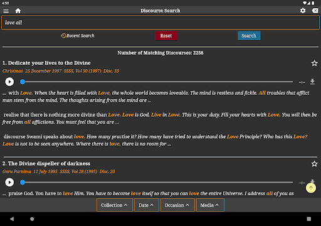Image resolution: width=321 pixels, height=226 pixels.
Task: Open the Media filter dropdown
Action: point(210,205)
